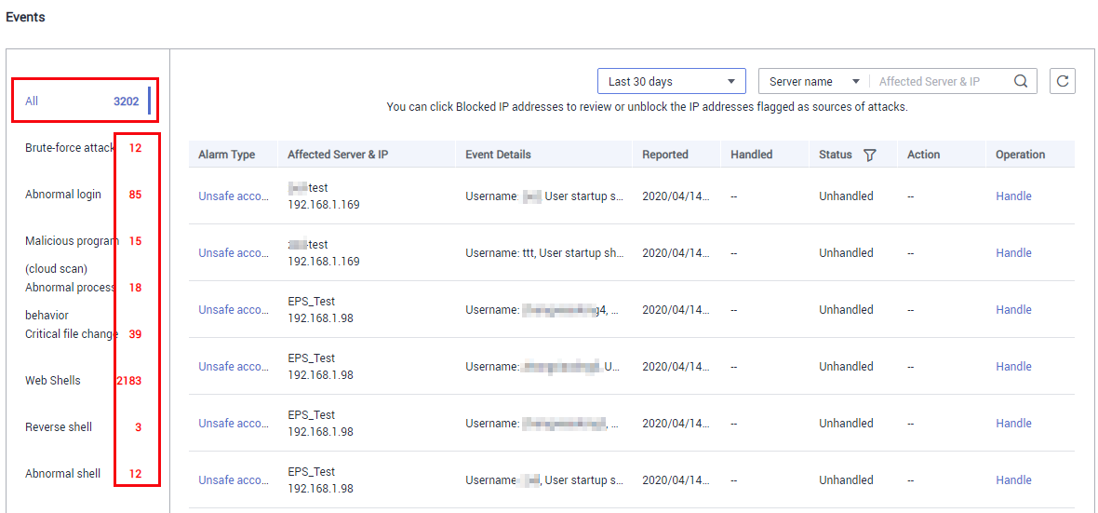Select the All events category
Viewport: 1098px width, 513px height.
coord(86,101)
